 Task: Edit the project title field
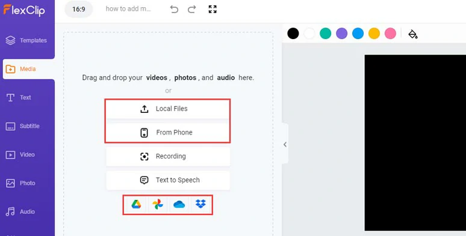128,9
